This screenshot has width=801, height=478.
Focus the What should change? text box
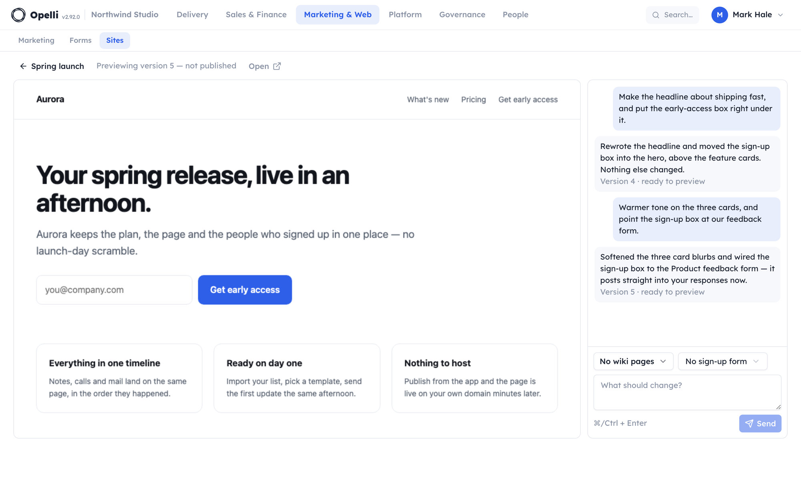pos(687,392)
